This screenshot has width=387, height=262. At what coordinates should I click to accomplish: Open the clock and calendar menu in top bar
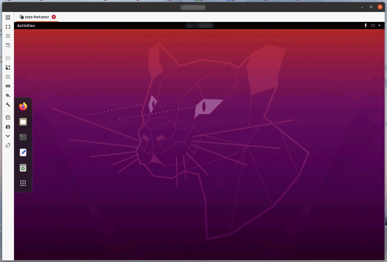click(200, 25)
